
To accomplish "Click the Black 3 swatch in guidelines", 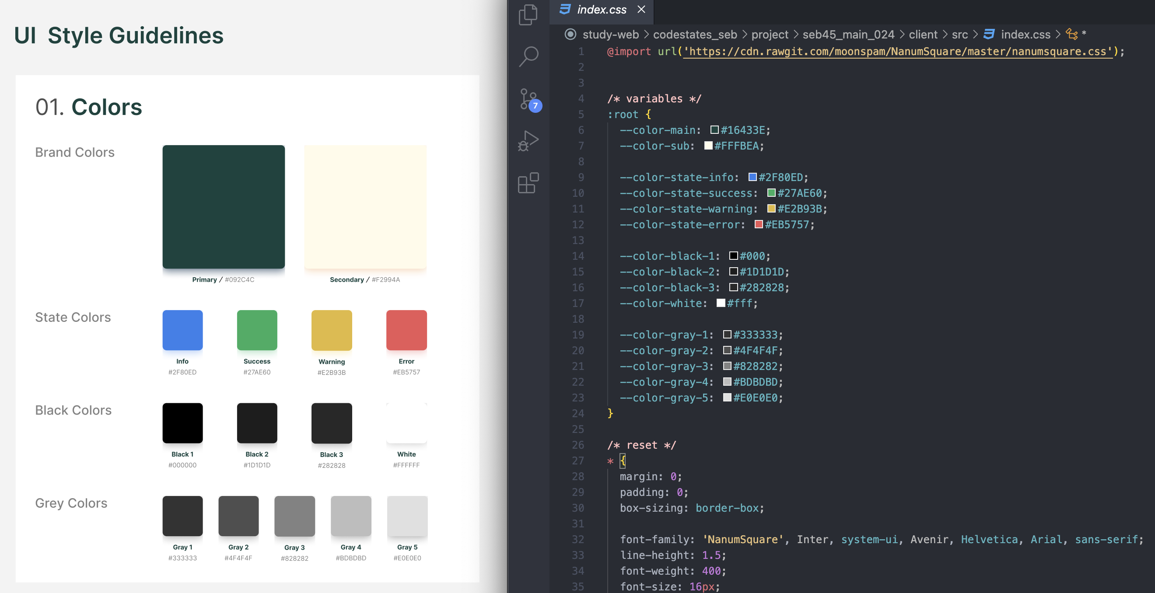I will point(331,423).
